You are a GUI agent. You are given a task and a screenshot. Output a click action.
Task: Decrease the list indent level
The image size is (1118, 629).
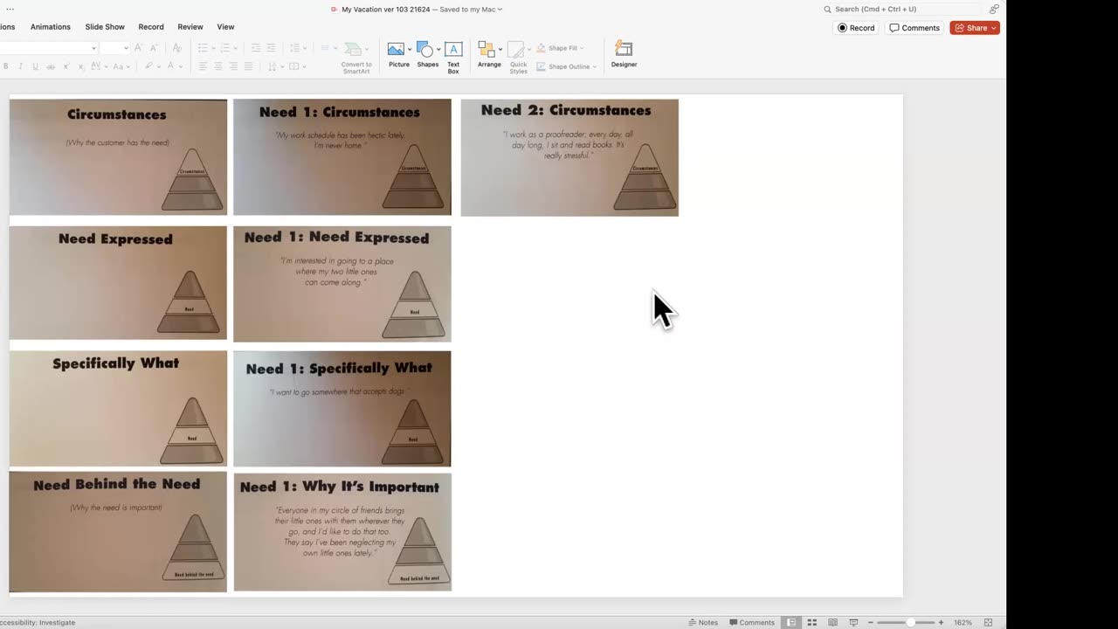pos(256,48)
